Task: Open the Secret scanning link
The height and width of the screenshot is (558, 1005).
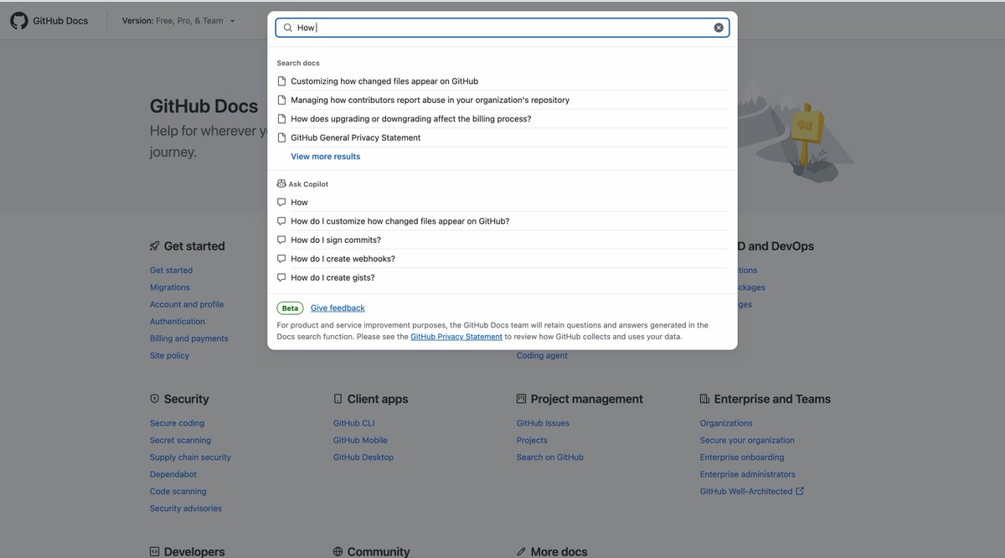Action: pos(180,440)
